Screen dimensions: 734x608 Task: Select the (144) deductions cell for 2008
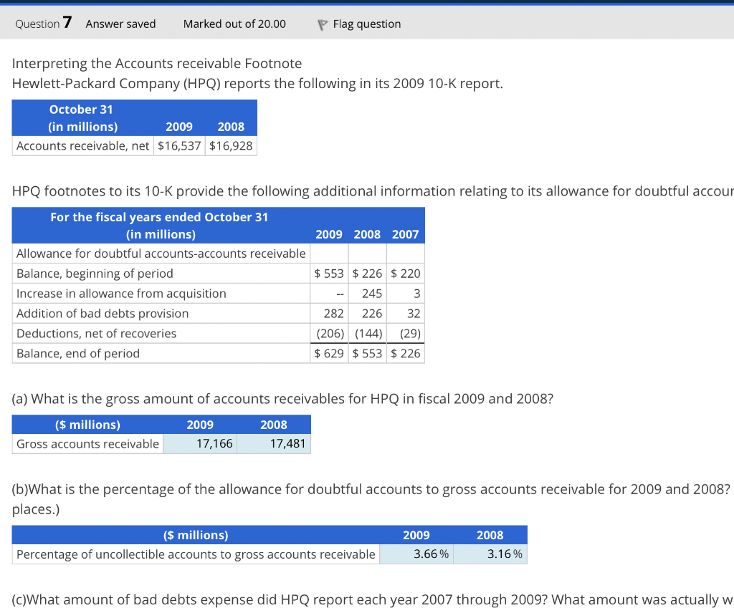click(368, 334)
